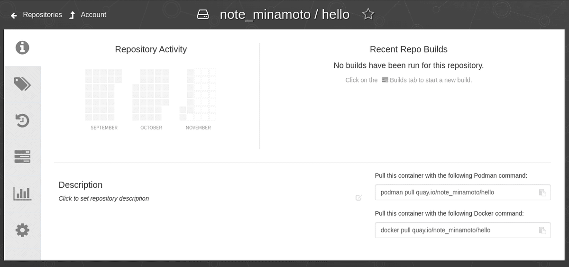This screenshot has width=569, height=267.
Task: Click the note_minamoto / hello title
Action: coord(284,15)
